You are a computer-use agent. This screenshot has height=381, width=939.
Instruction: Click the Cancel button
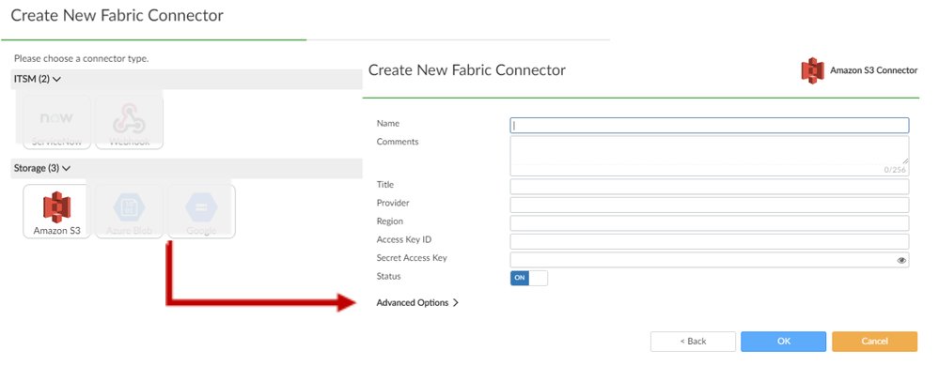pos(874,341)
